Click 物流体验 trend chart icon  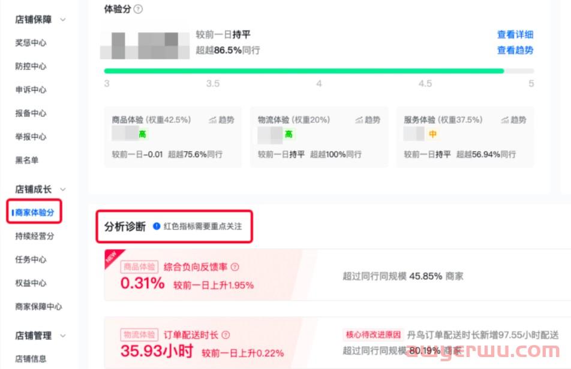[359, 120]
